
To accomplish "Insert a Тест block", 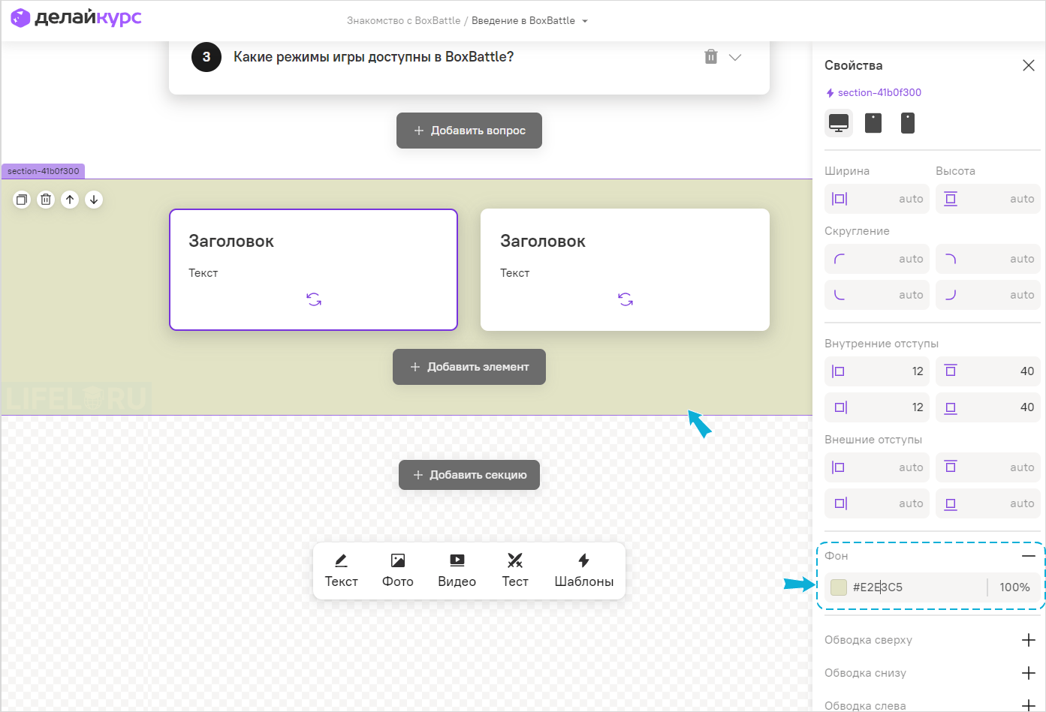I will (515, 571).
